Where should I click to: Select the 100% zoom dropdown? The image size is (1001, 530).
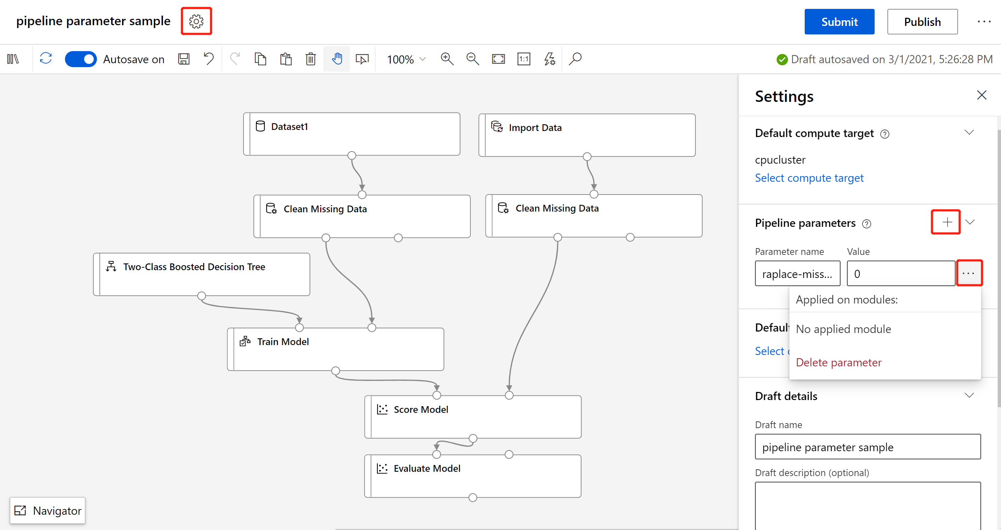pyautogui.click(x=404, y=58)
